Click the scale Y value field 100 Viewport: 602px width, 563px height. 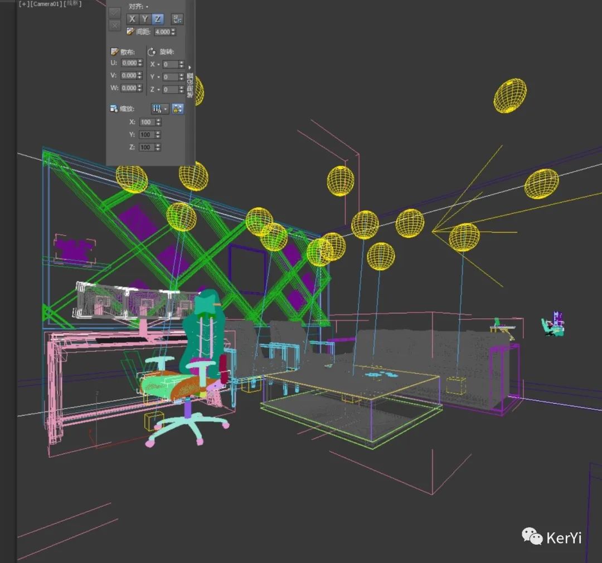[x=147, y=135]
